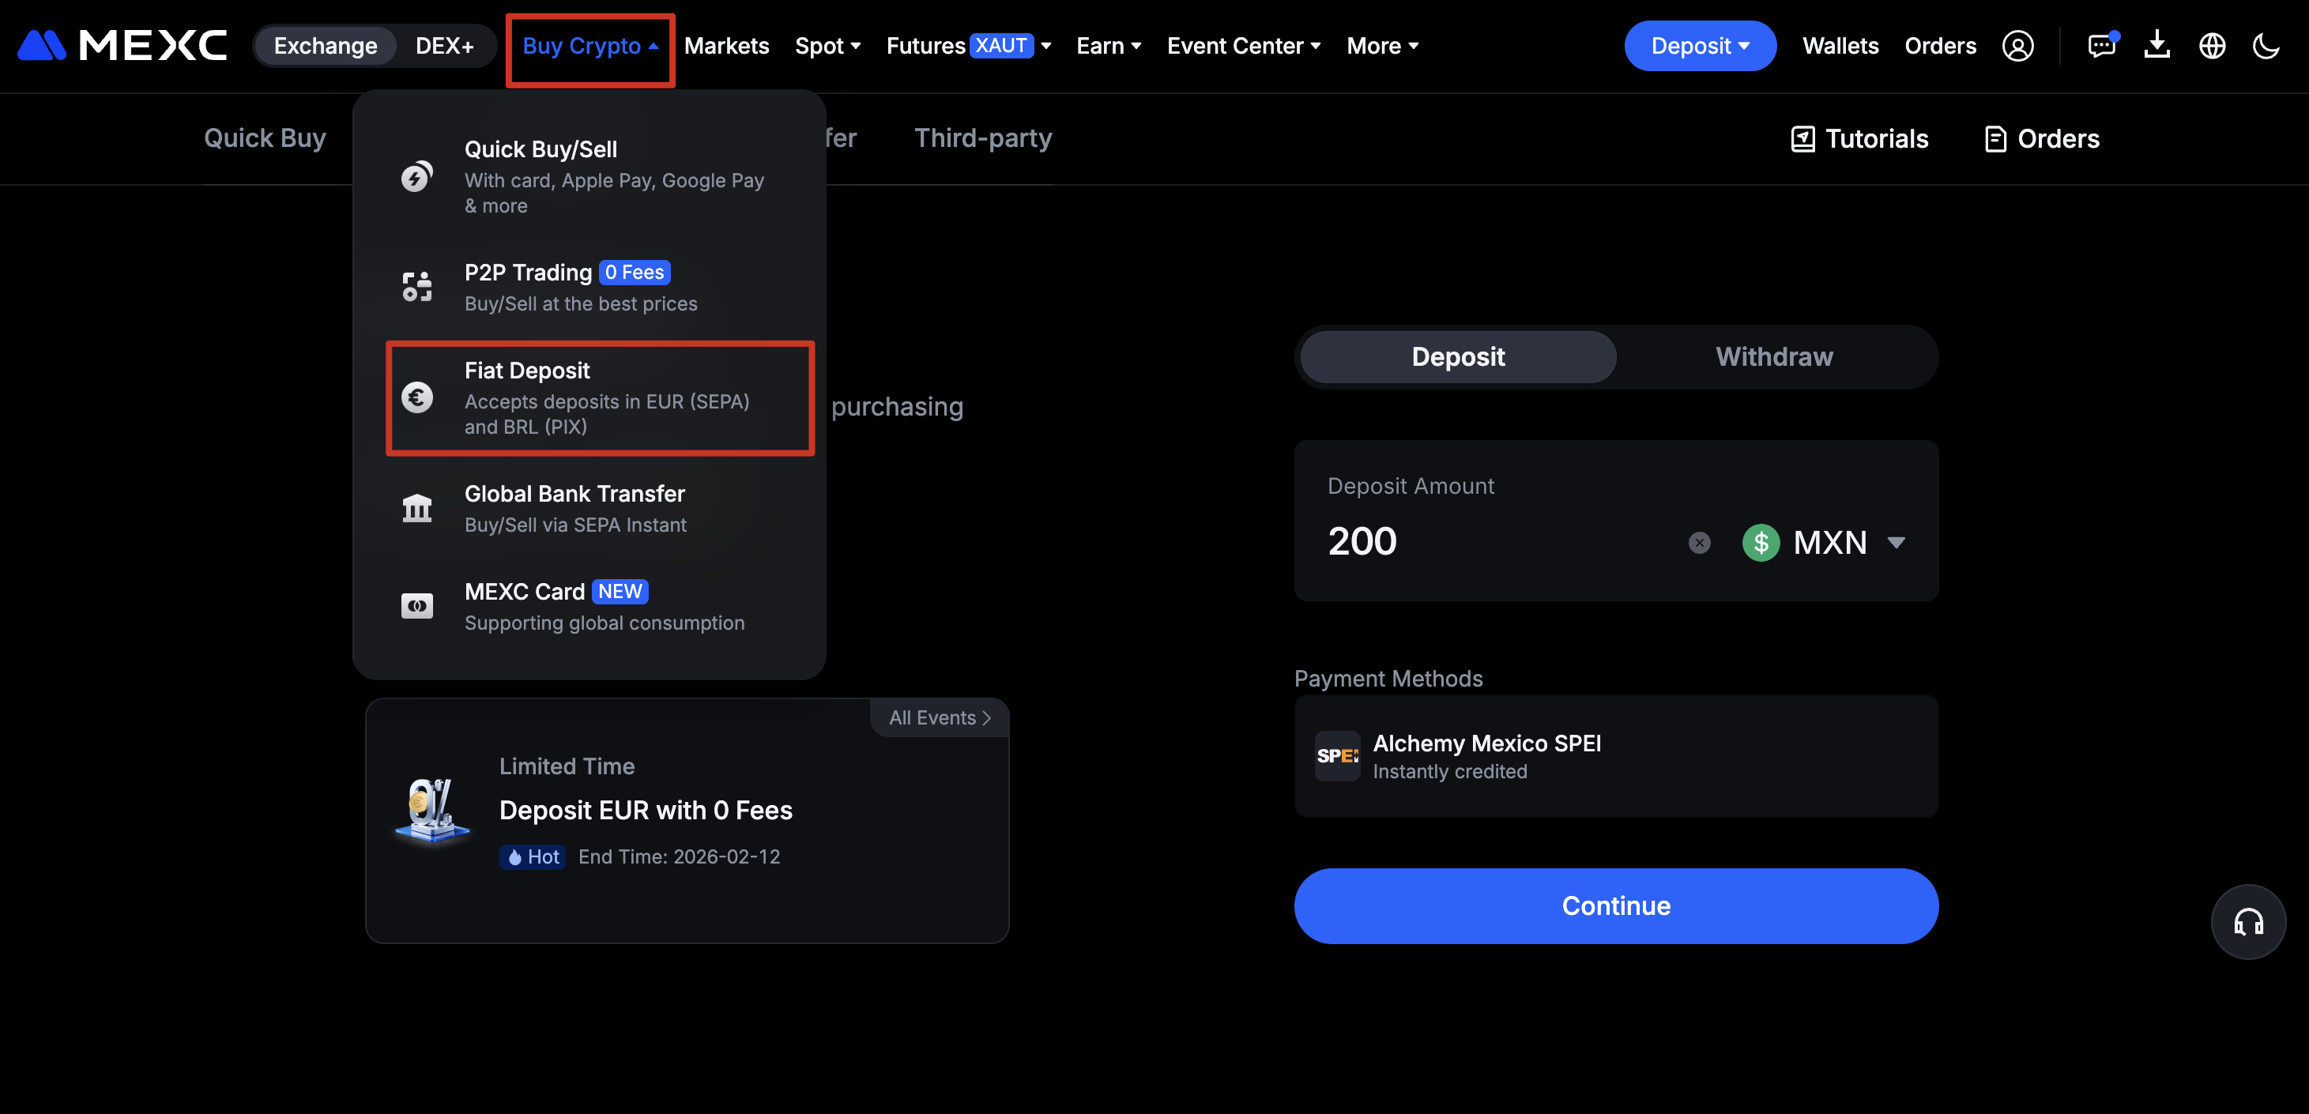Switch to the Withdraw toggle

[x=1773, y=356]
